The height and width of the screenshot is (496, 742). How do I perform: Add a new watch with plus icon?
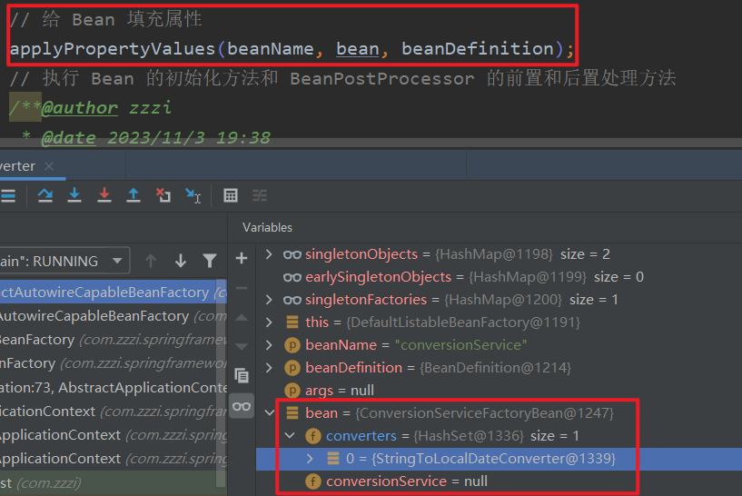[x=242, y=259]
